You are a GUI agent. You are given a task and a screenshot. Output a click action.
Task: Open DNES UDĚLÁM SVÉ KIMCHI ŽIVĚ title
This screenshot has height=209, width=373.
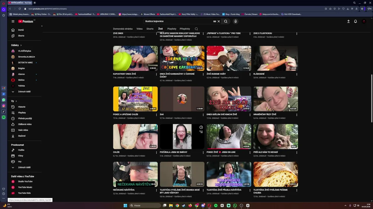click(222, 114)
